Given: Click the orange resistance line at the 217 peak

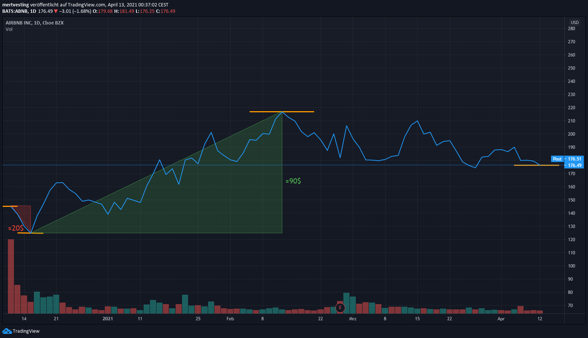Looking at the screenshot, I should pyautogui.click(x=282, y=112).
